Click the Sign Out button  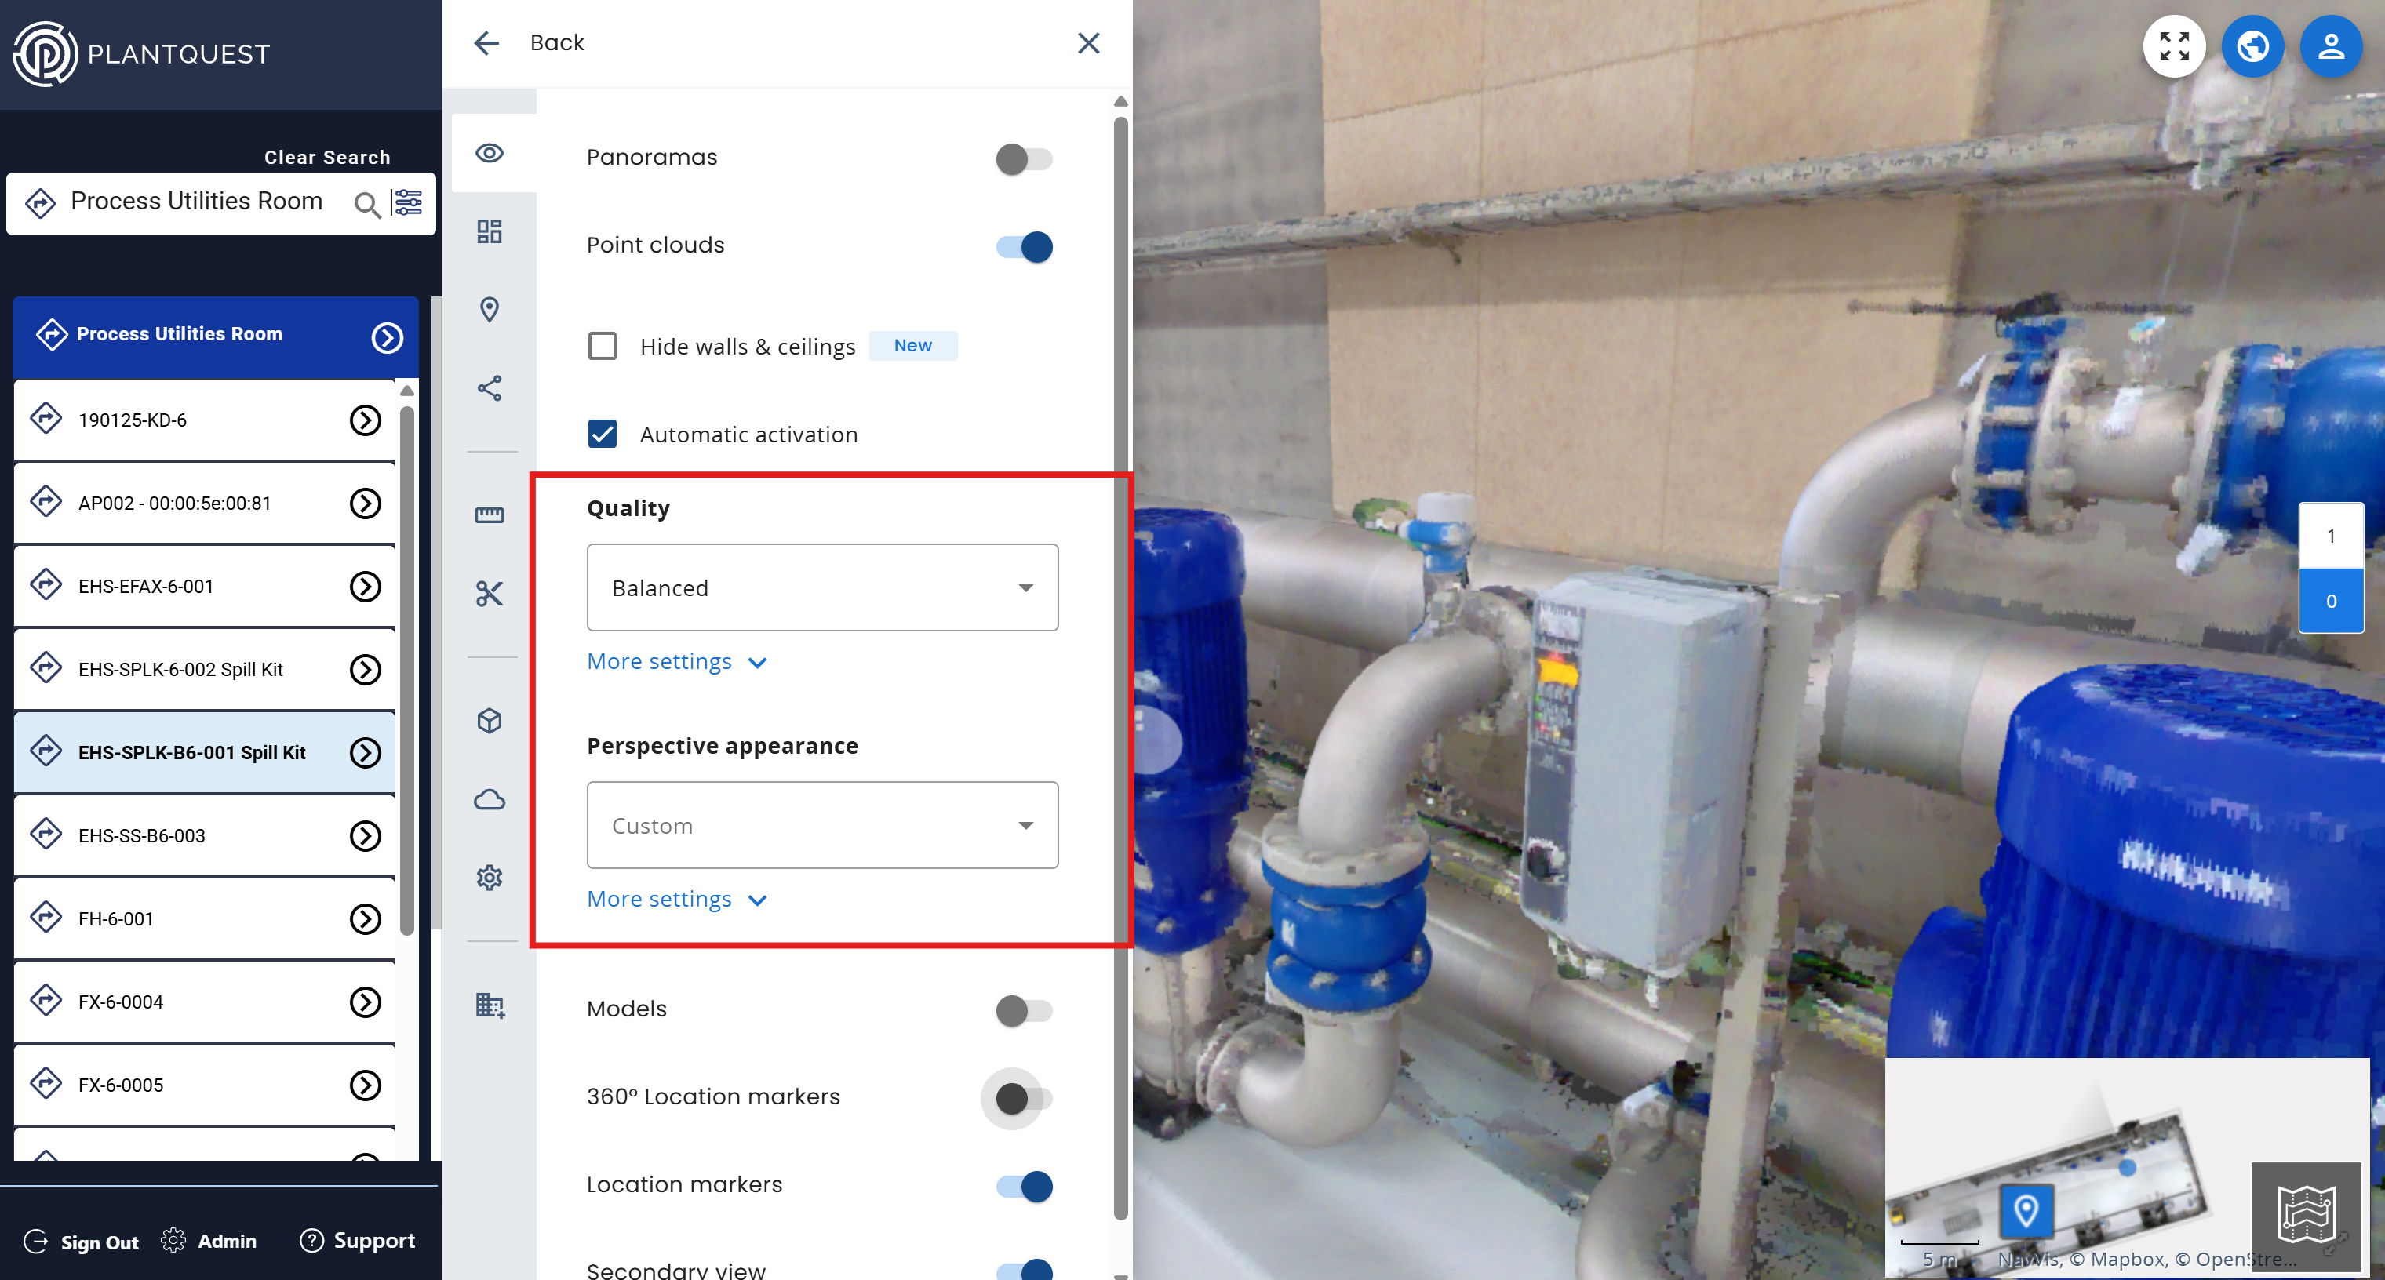tap(82, 1241)
